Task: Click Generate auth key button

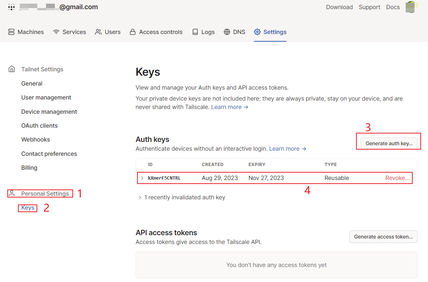Action: 389,143
